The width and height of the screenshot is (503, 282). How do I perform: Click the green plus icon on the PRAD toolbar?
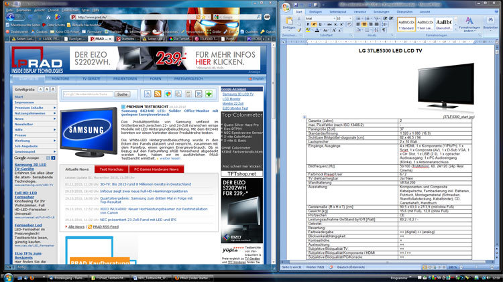[x=209, y=94]
